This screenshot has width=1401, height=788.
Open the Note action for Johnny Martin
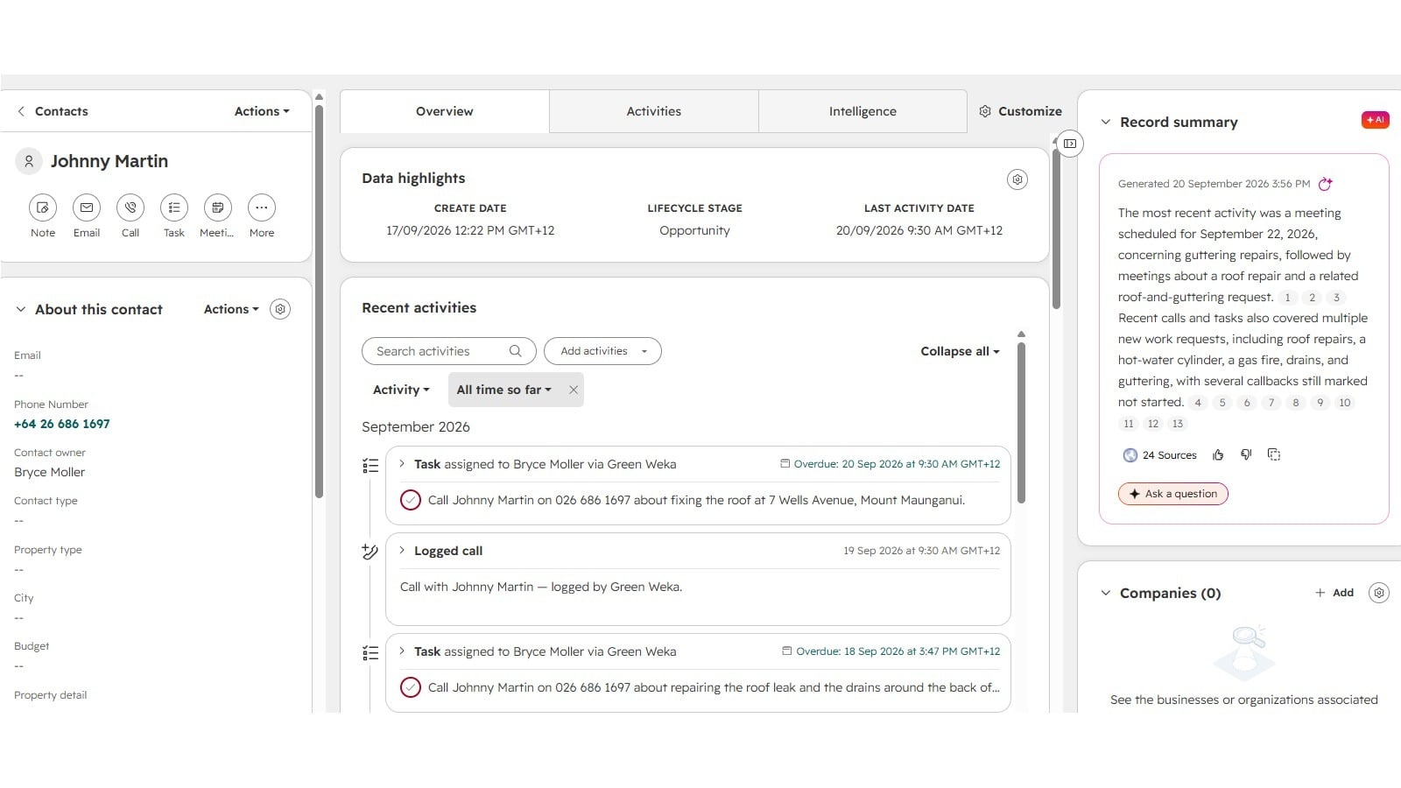point(43,208)
